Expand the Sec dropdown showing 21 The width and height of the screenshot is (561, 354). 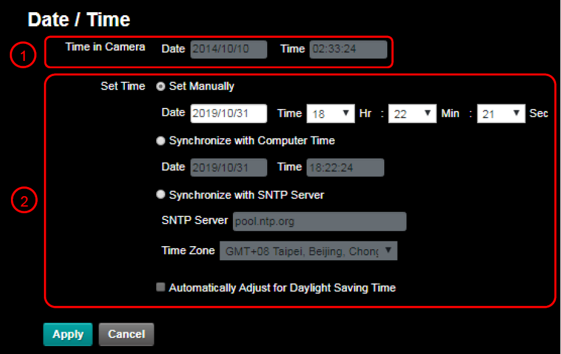[501, 113]
